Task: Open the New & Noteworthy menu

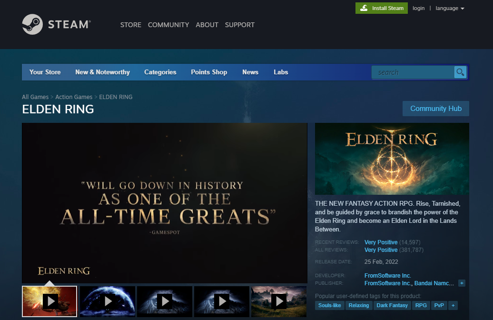Action: [102, 72]
